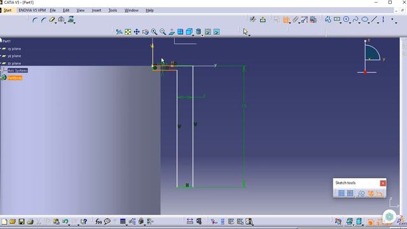The height and width of the screenshot is (229, 407).
Task: Click the Open folder icon
Action: (x=13, y=221)
